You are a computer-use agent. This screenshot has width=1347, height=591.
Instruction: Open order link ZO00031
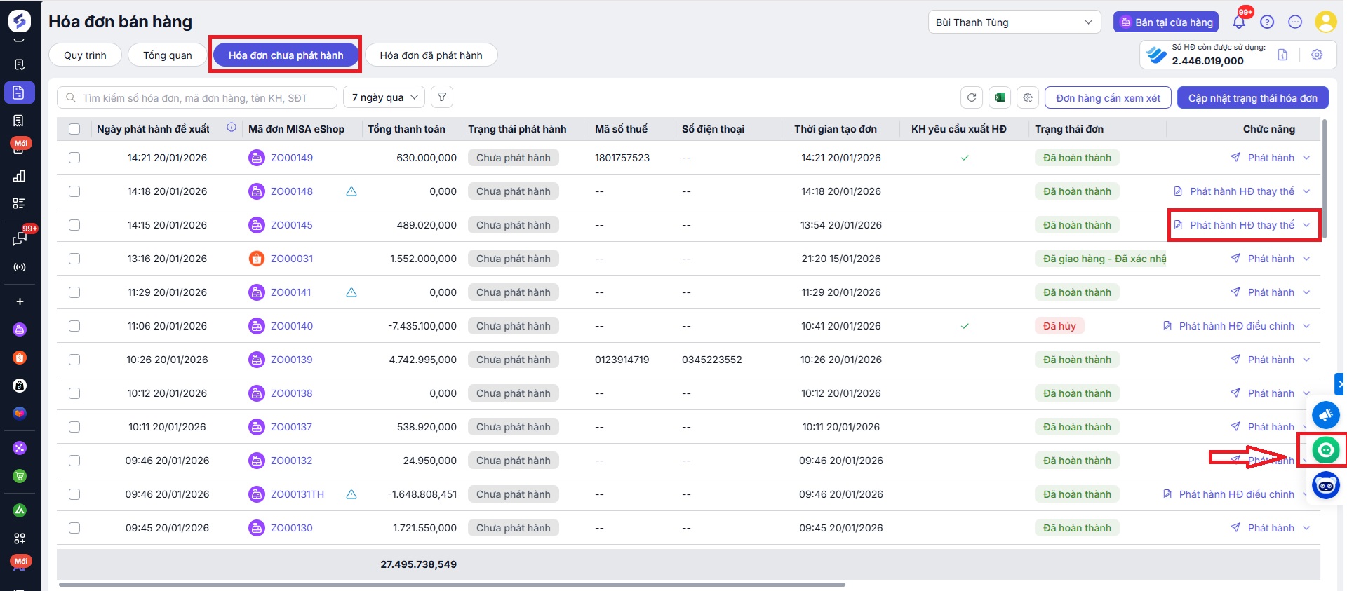tap(292, 259)
